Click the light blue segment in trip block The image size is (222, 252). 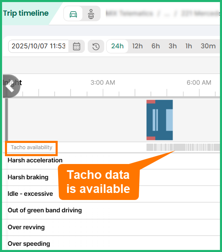tap(169, 120)
